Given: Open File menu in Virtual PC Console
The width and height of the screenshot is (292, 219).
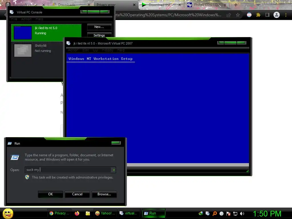Looking at the screenshot, I should pyautogui.click(x=14, y=19).
